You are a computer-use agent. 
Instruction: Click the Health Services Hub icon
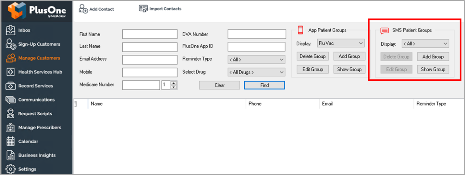[x=11, y=72]
